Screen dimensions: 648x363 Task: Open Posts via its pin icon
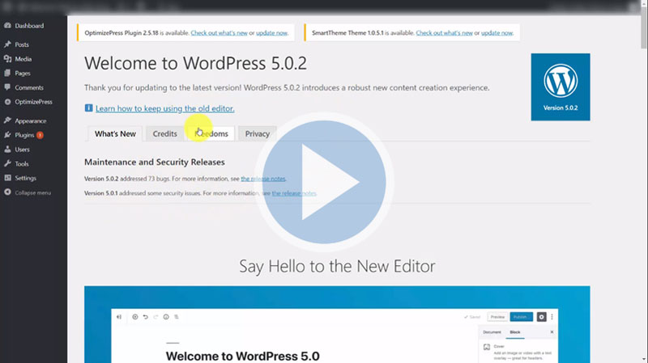click(7, 44)
